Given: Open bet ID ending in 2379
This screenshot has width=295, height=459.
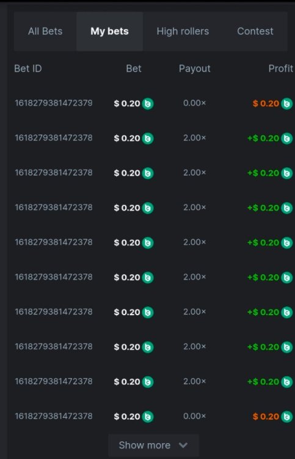Looking at the screenshot, I should 54,103.
